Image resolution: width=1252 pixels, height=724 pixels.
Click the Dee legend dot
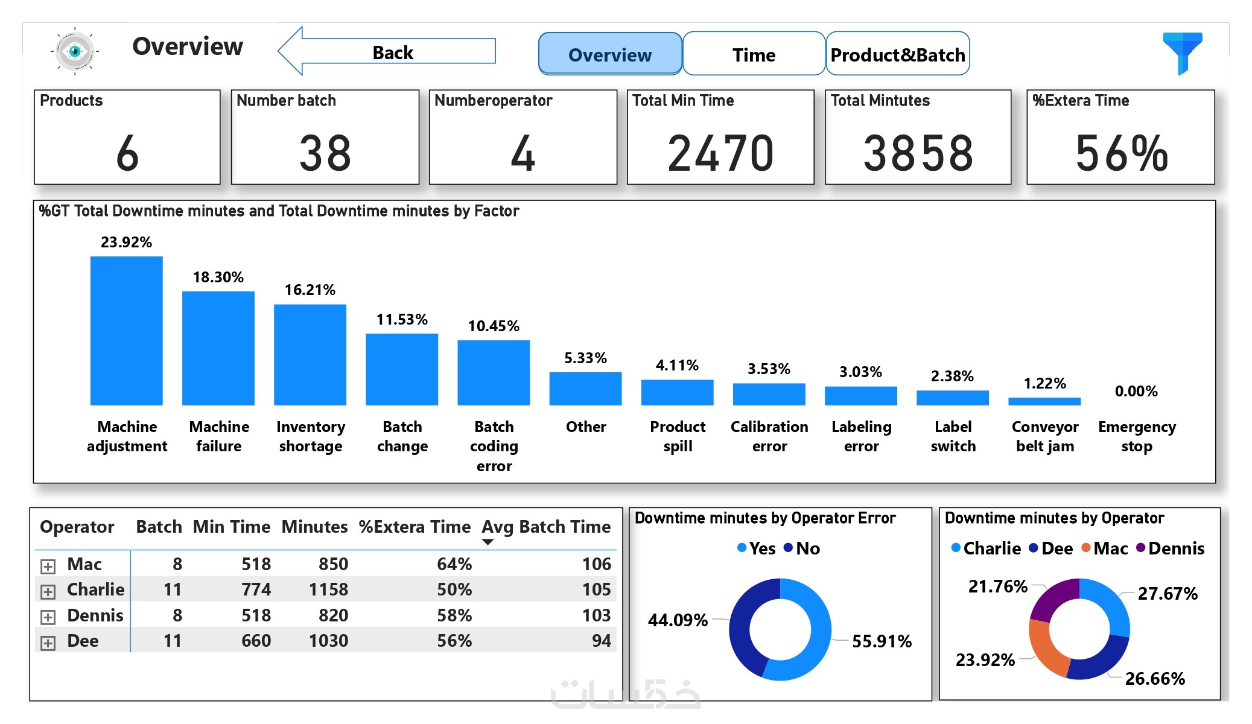pos(1033,548)
